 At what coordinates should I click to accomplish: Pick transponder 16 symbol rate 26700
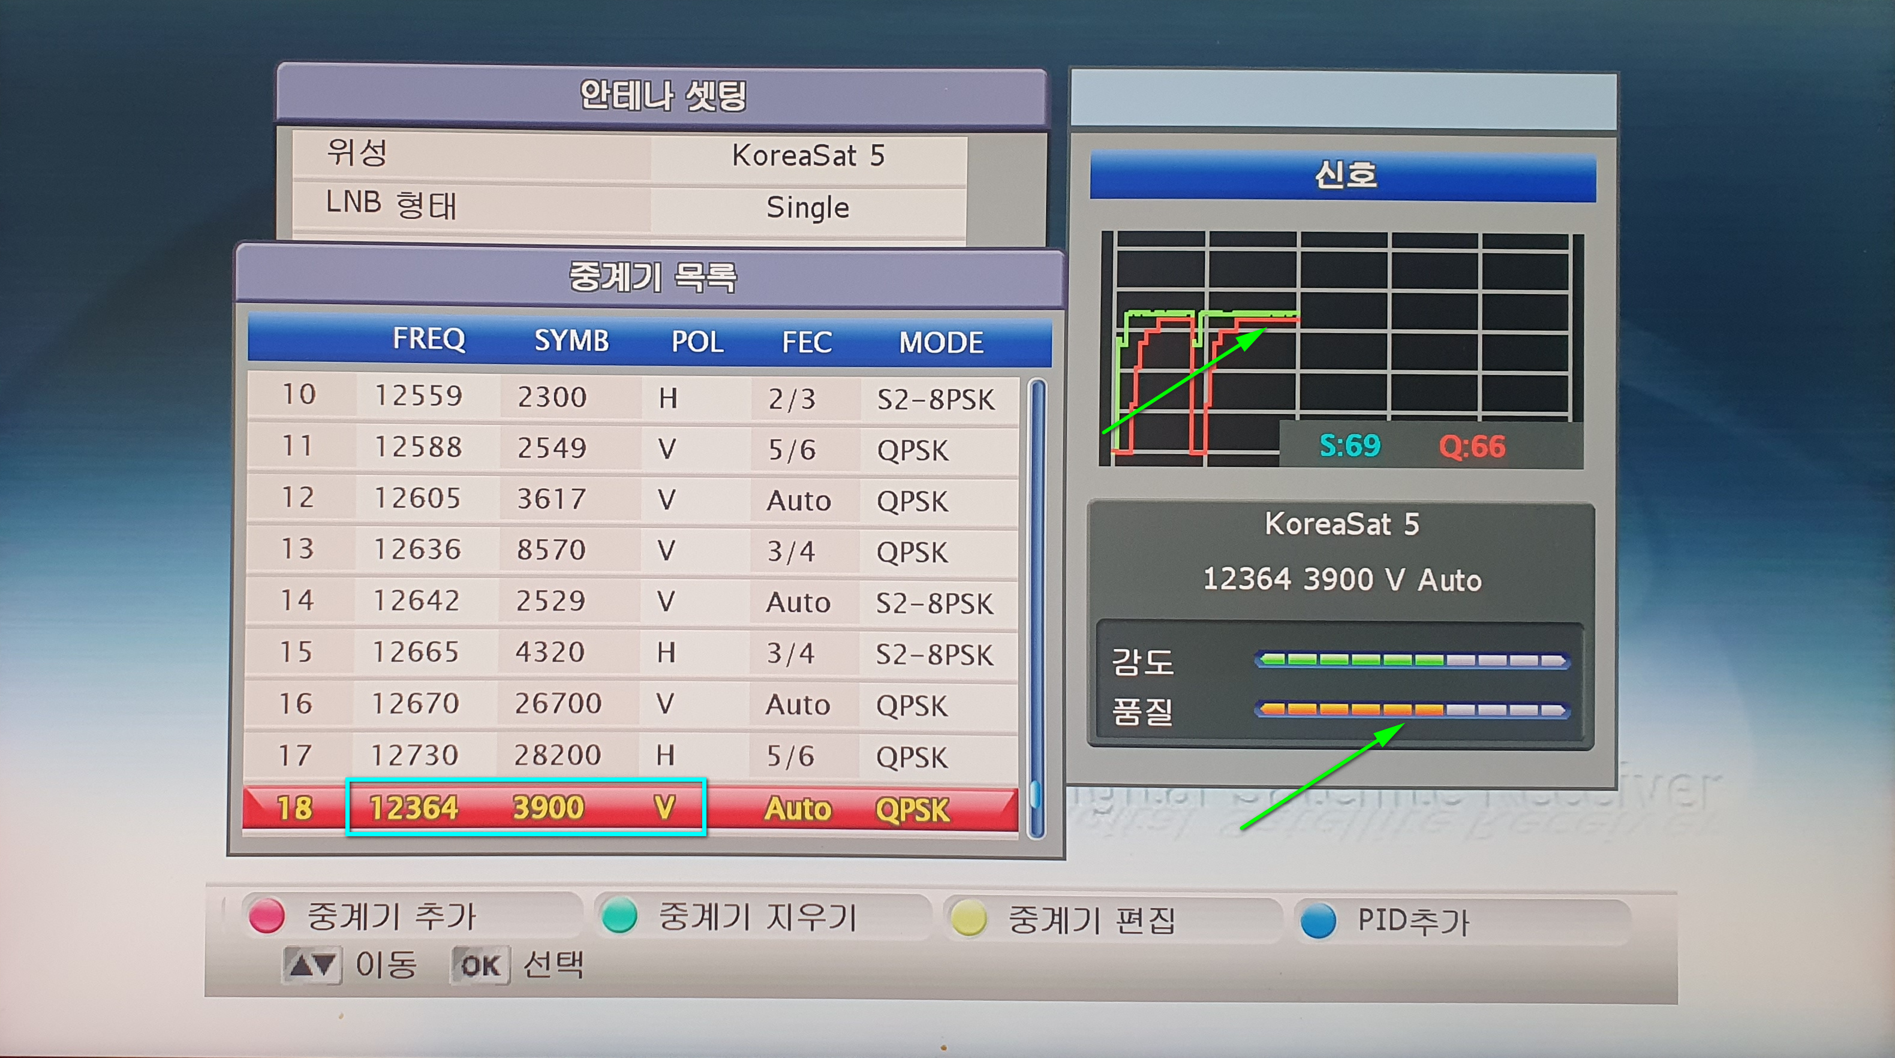click(558, 704)
